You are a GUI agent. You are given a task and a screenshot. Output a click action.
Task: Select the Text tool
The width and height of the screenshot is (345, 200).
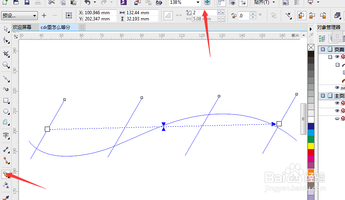[x=6, y=136]
